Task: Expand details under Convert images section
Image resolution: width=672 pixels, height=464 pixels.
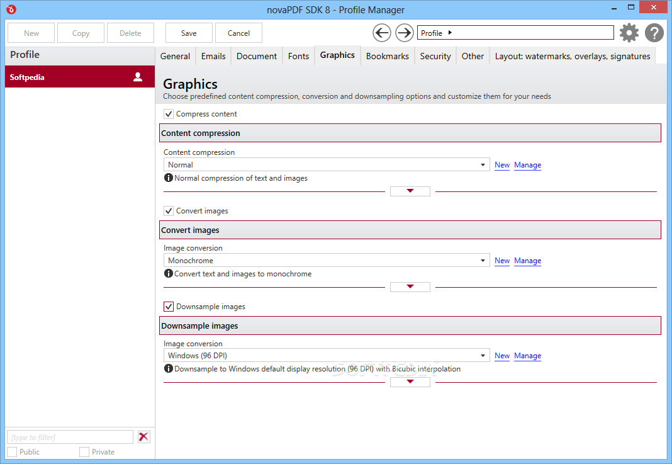Action: [410, 287]
